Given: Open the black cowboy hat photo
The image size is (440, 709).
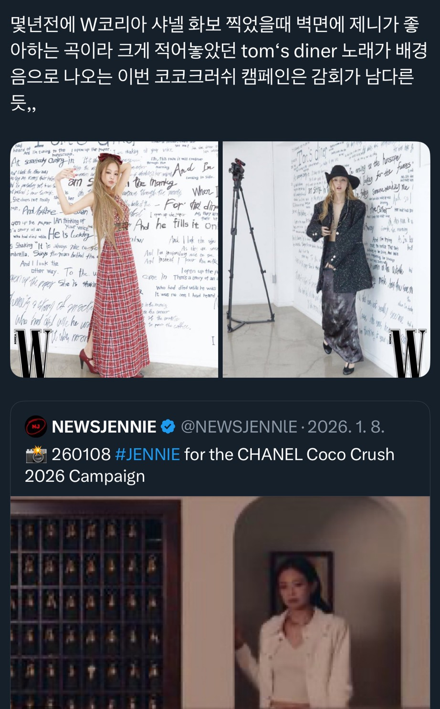Looking at the screenshot, I should pos(326,259).
